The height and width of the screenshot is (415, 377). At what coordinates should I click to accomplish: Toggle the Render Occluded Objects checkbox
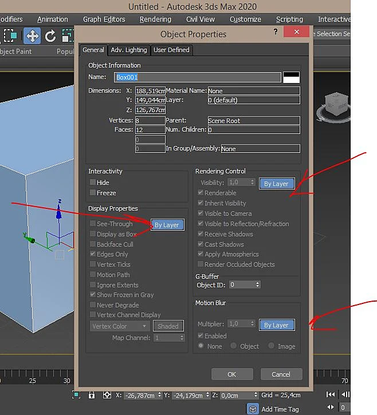pos(201,264)
